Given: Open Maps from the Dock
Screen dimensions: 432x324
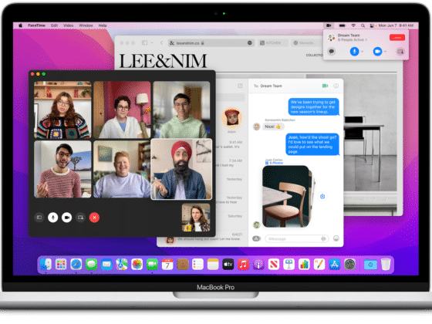Looking at the screenshot, I should 122,265.
